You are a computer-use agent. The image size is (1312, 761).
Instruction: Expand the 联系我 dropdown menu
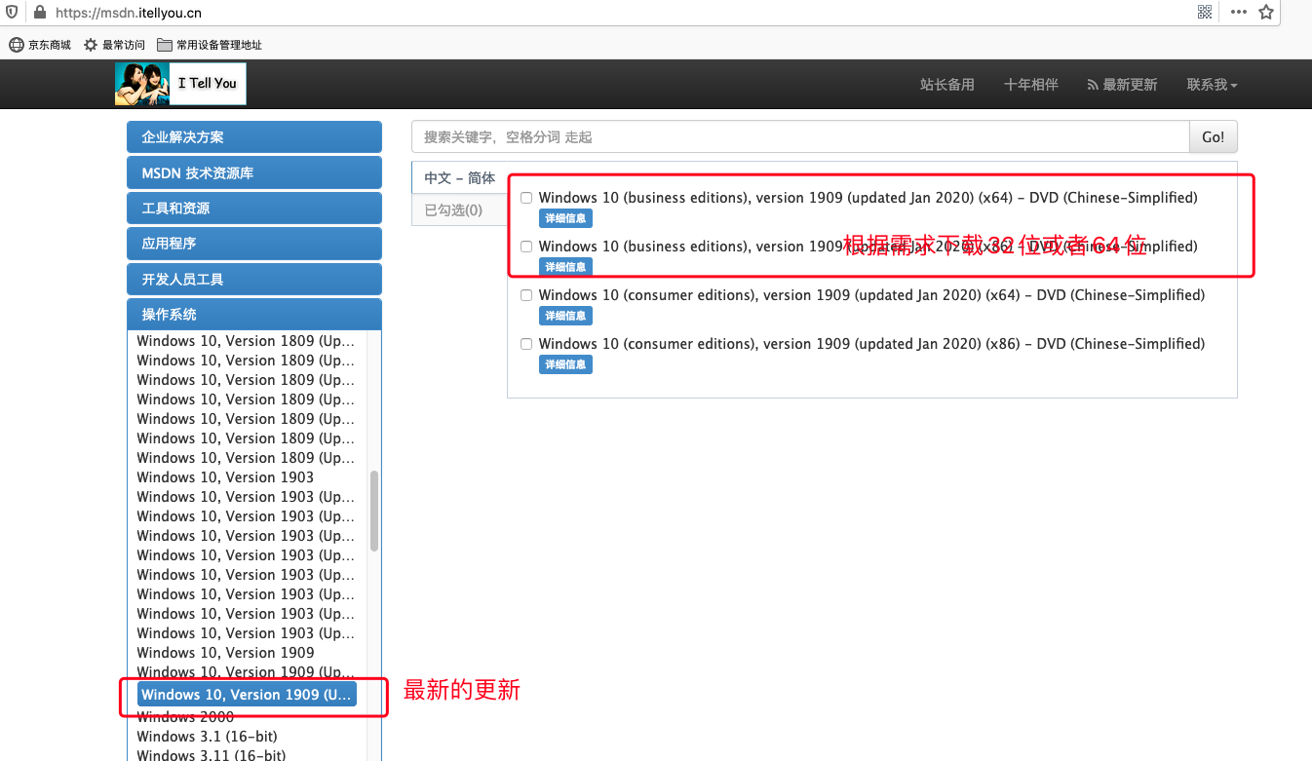[1212, 85]
